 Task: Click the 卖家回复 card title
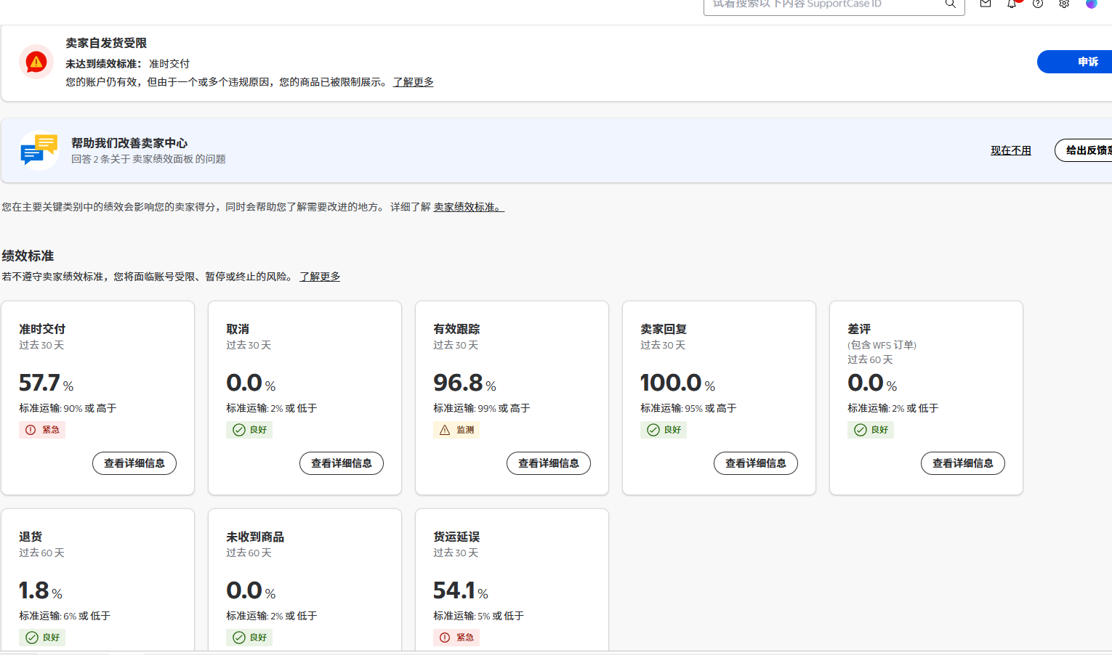(x=664, y=329)
